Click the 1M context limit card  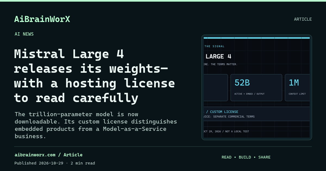297,88
